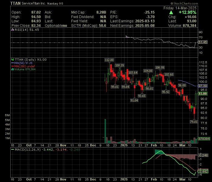Screen dimensions: 212x182
Task: Click the Volume 878,384 header value
Action: [x=189, y=26]
